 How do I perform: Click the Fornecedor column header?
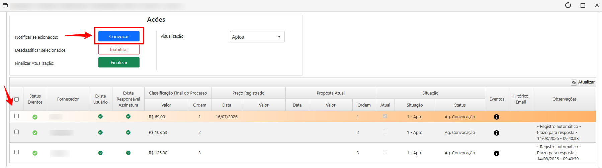point(68,99)
